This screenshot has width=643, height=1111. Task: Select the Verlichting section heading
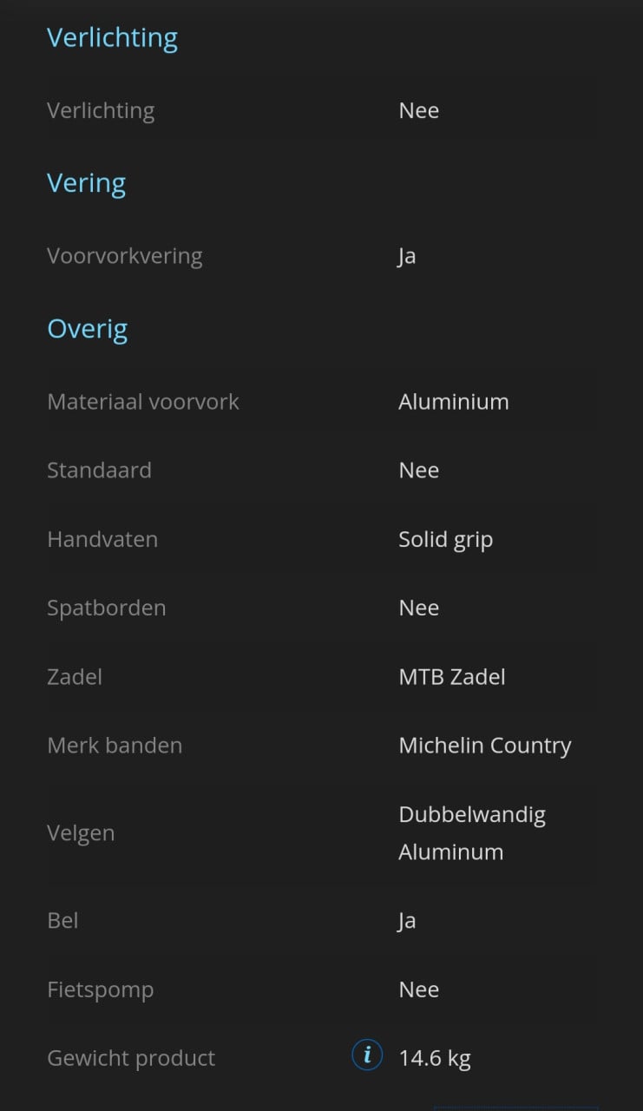pyautogui.click(x=112, y=37)
